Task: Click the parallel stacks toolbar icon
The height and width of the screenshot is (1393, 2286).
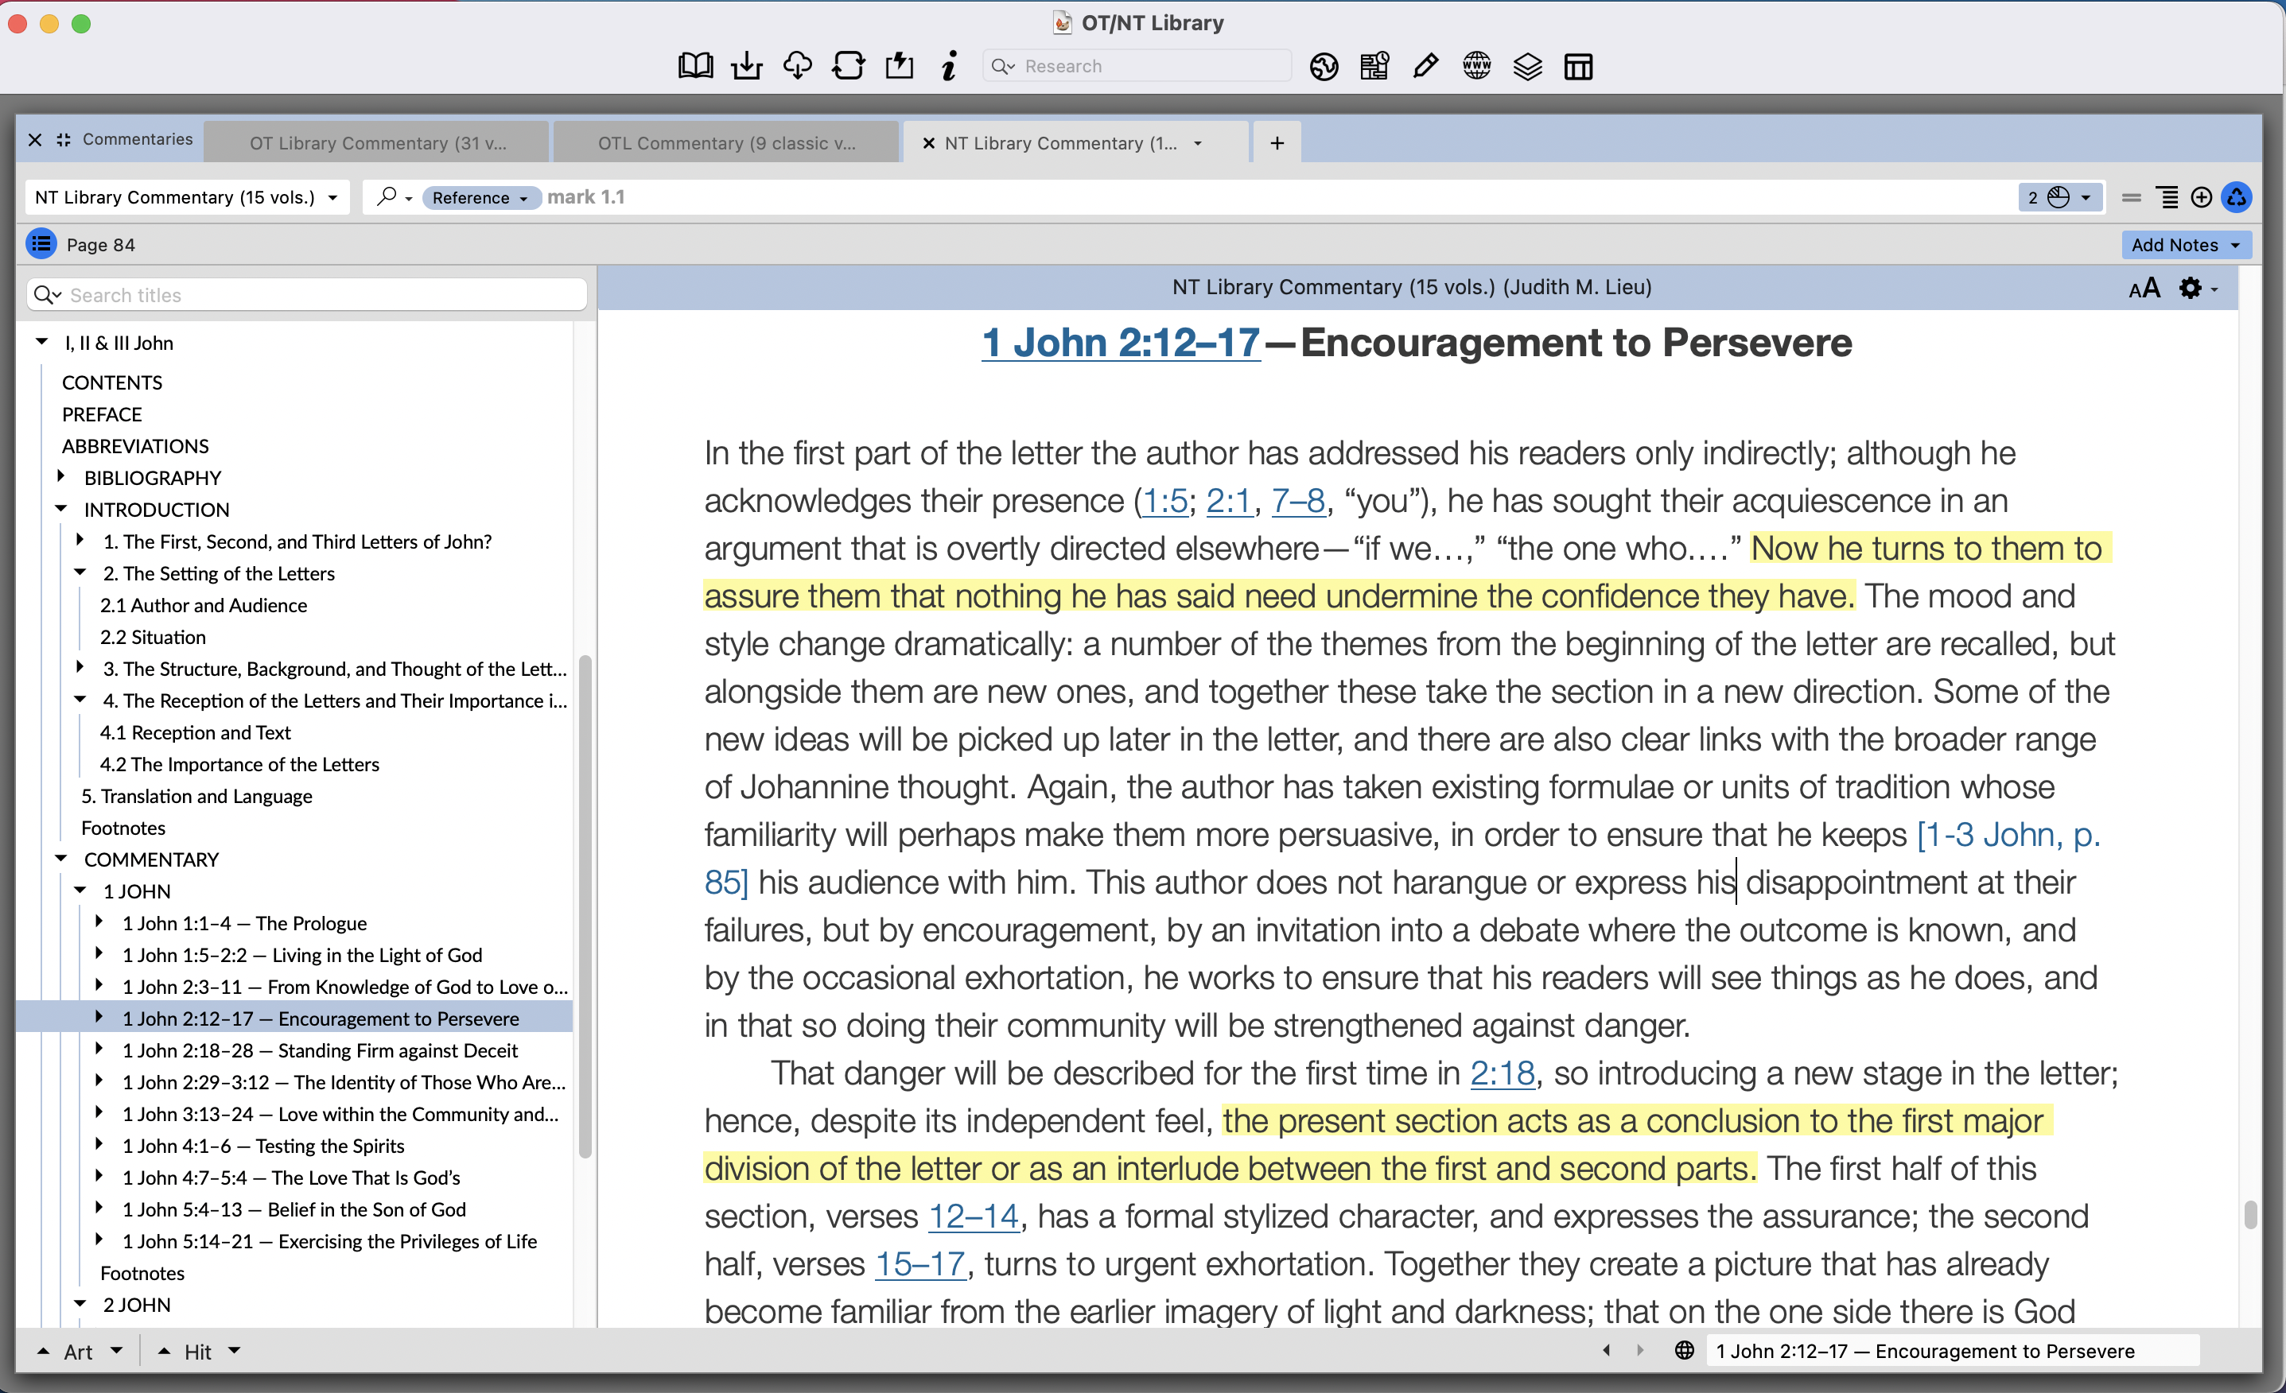Action: [x=1527, y=66]
